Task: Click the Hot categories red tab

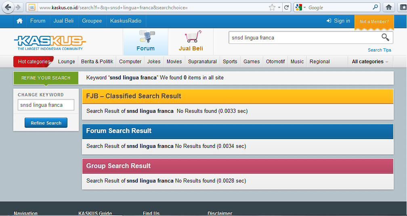Action: [34, 62]
